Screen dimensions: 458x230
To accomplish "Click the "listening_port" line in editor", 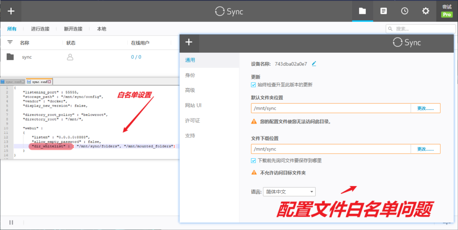I will point(51,92).
